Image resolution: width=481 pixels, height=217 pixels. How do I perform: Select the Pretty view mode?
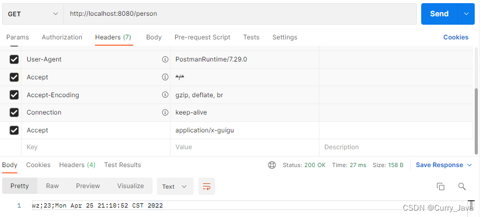pyautogui.click(x=19, y=186)
